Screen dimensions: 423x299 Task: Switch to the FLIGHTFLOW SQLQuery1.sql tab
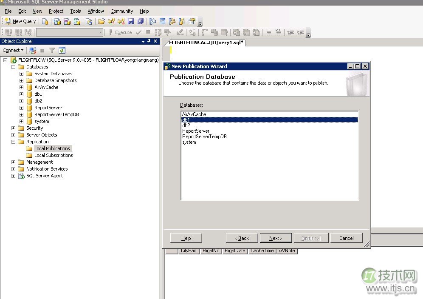(x=206, y=43)
